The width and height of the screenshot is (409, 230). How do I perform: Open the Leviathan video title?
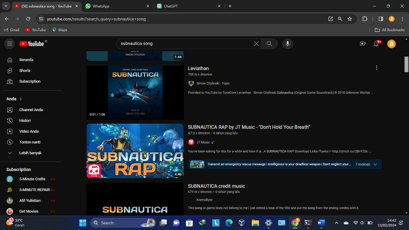tap(198, 68)
